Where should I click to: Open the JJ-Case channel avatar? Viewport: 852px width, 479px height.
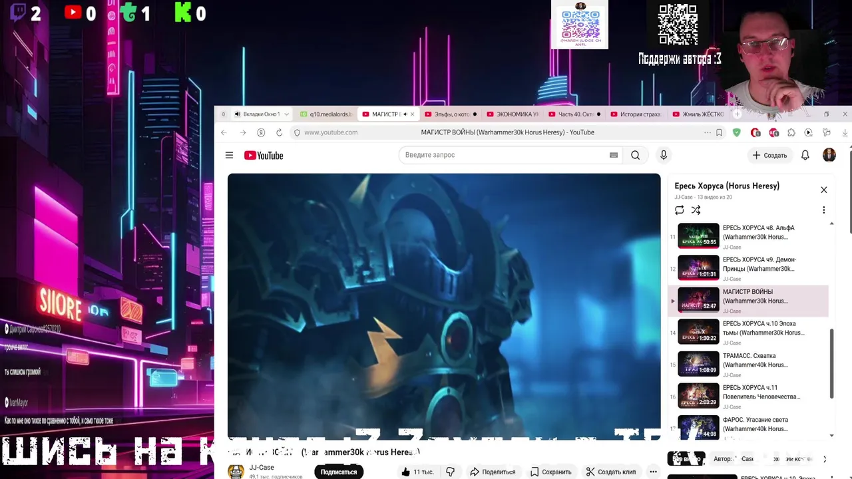pyautogui.click(x=235, y=471)
